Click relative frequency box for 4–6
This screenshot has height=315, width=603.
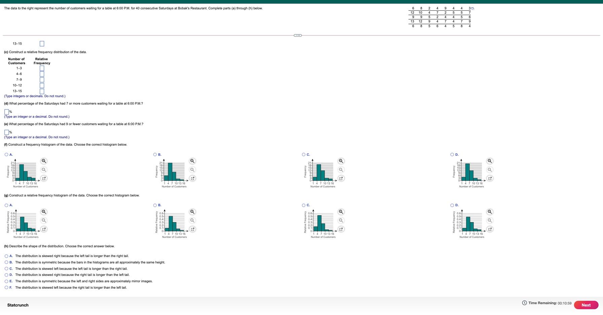(x=42, y=74)
